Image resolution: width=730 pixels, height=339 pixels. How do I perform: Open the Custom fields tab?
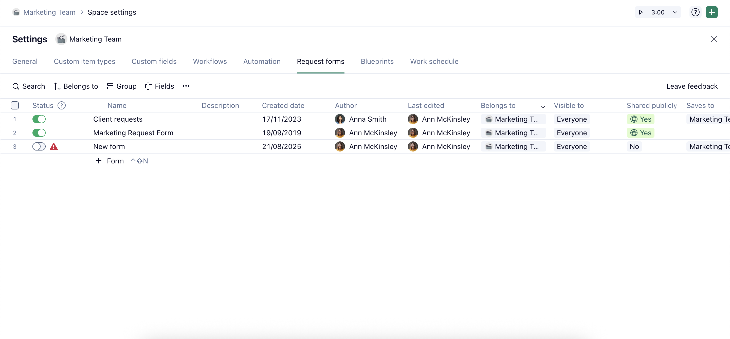pyautogui.click(x=154, y=62)
